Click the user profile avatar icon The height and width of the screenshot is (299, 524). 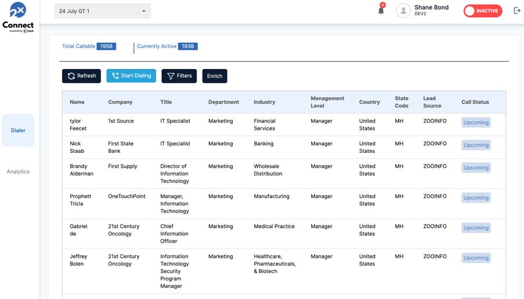click(x=403, y=10)
